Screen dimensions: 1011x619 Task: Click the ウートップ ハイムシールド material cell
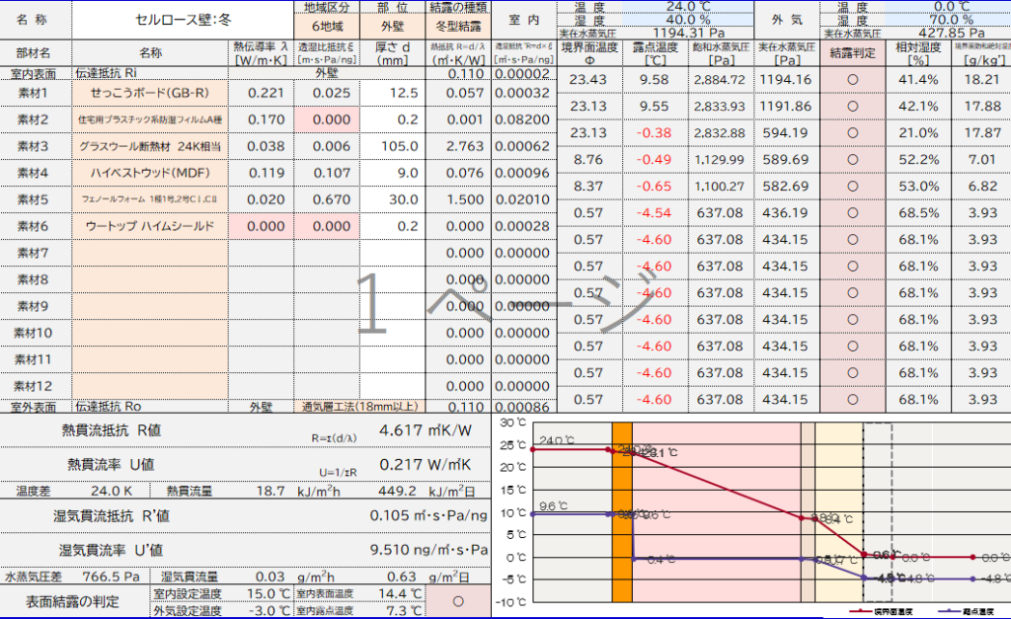click(150, 226)
